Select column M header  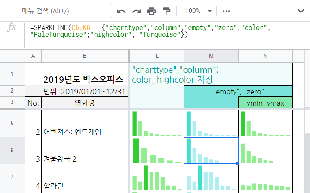tap(211, 56)
